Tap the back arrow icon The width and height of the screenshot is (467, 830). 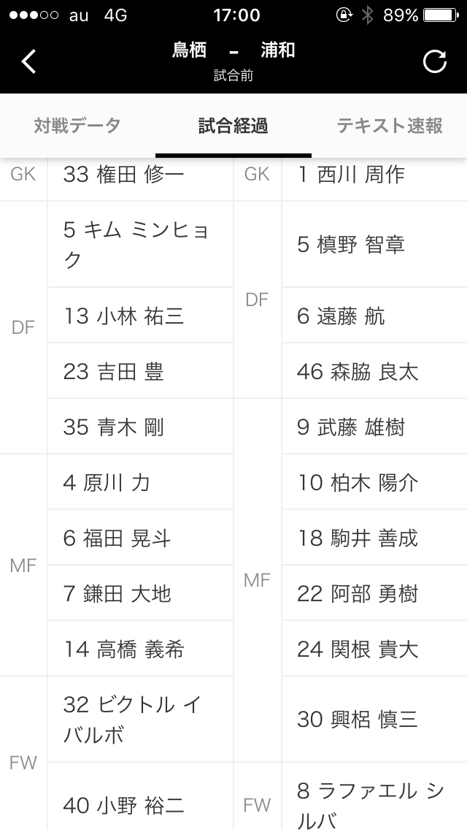(x=29, y=61)
